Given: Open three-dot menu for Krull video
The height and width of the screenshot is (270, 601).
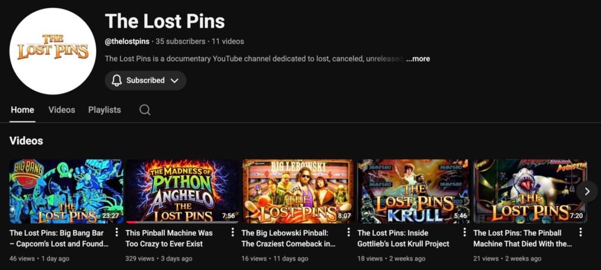Looking at the screenshot, I should tap(465, 232).
